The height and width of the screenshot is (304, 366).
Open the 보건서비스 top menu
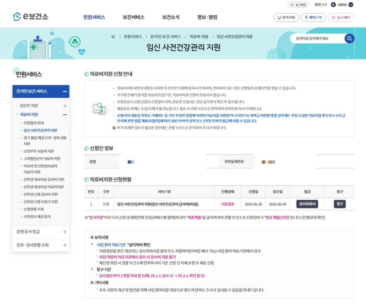134,17
